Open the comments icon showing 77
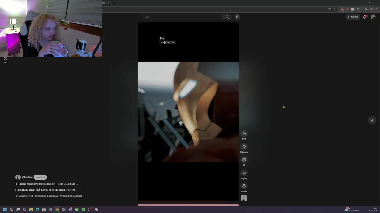380x213 pixels. 244,160
